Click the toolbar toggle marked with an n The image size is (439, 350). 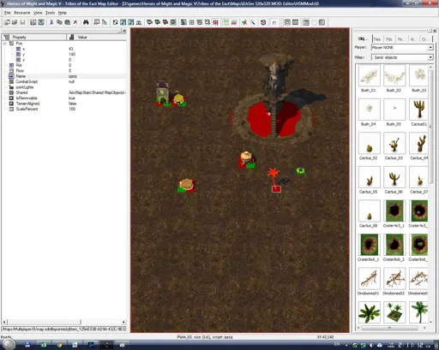274,22
